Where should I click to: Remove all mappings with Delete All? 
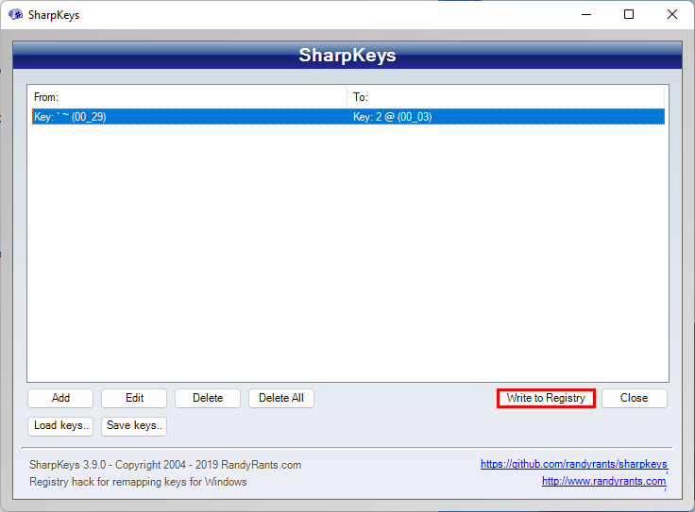tap(281, 398)
